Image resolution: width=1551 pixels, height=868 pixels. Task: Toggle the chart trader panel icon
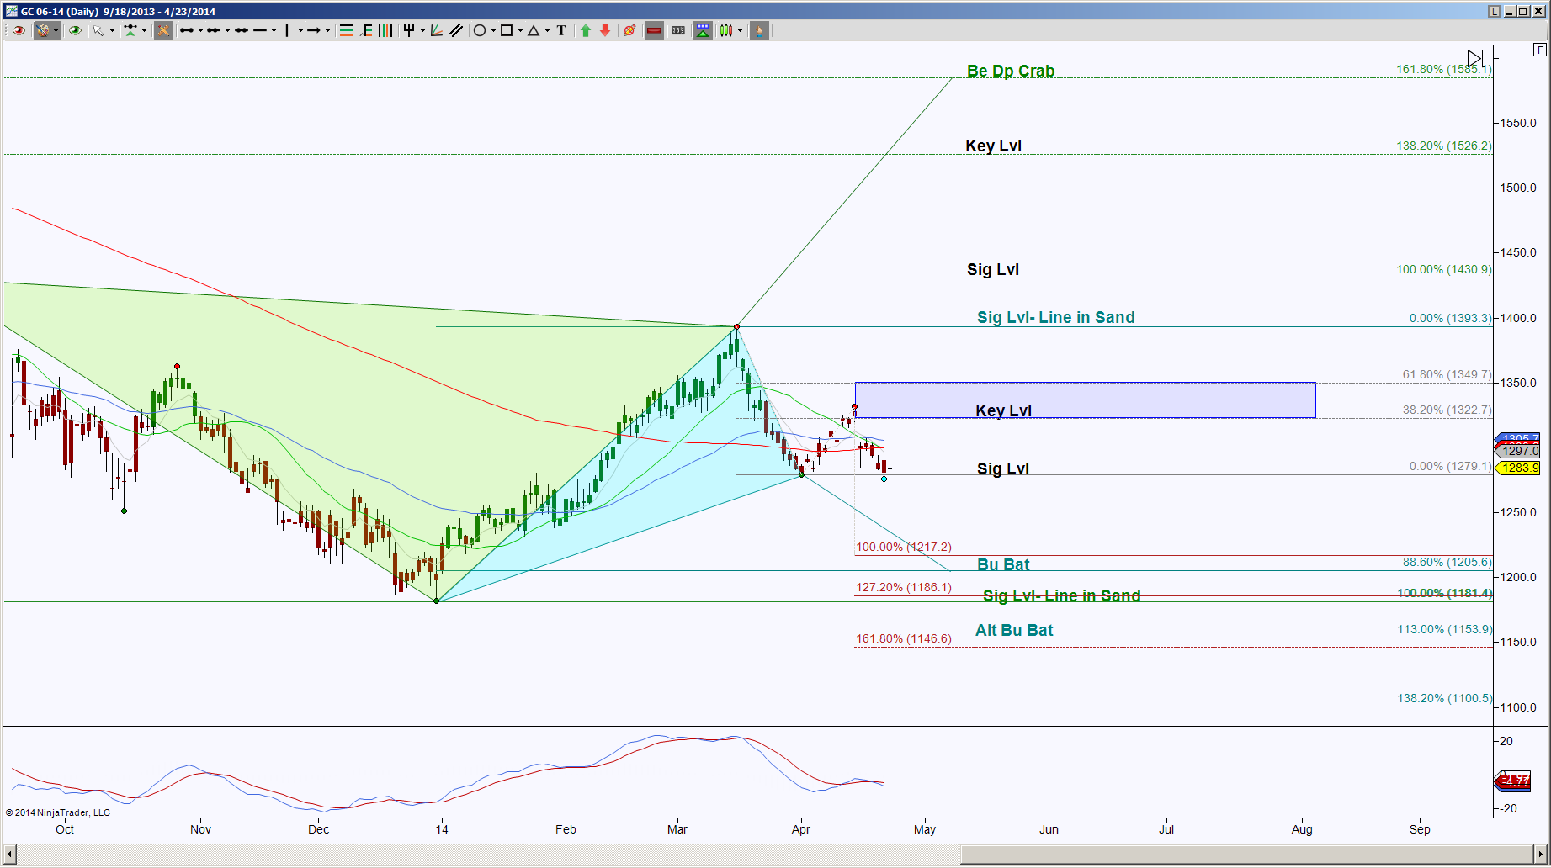tap(703, 30)
